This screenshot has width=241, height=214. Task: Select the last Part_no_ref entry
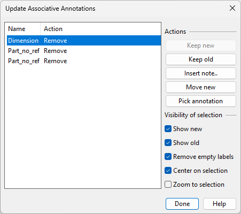coord(84,61)
